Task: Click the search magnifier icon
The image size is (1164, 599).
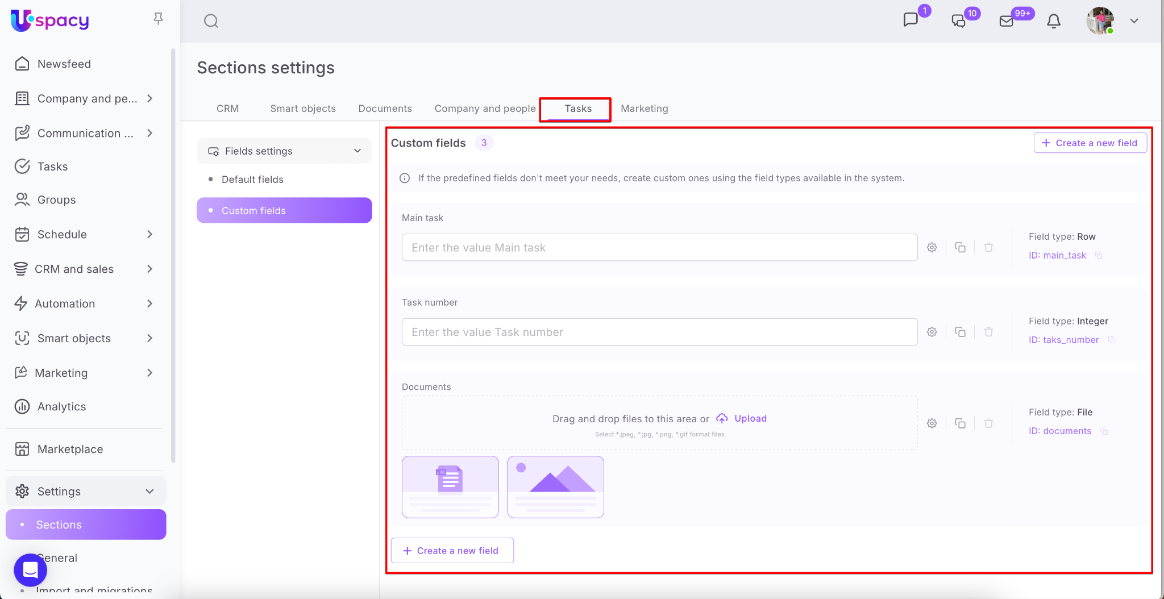Action: [x=211, y=21]
